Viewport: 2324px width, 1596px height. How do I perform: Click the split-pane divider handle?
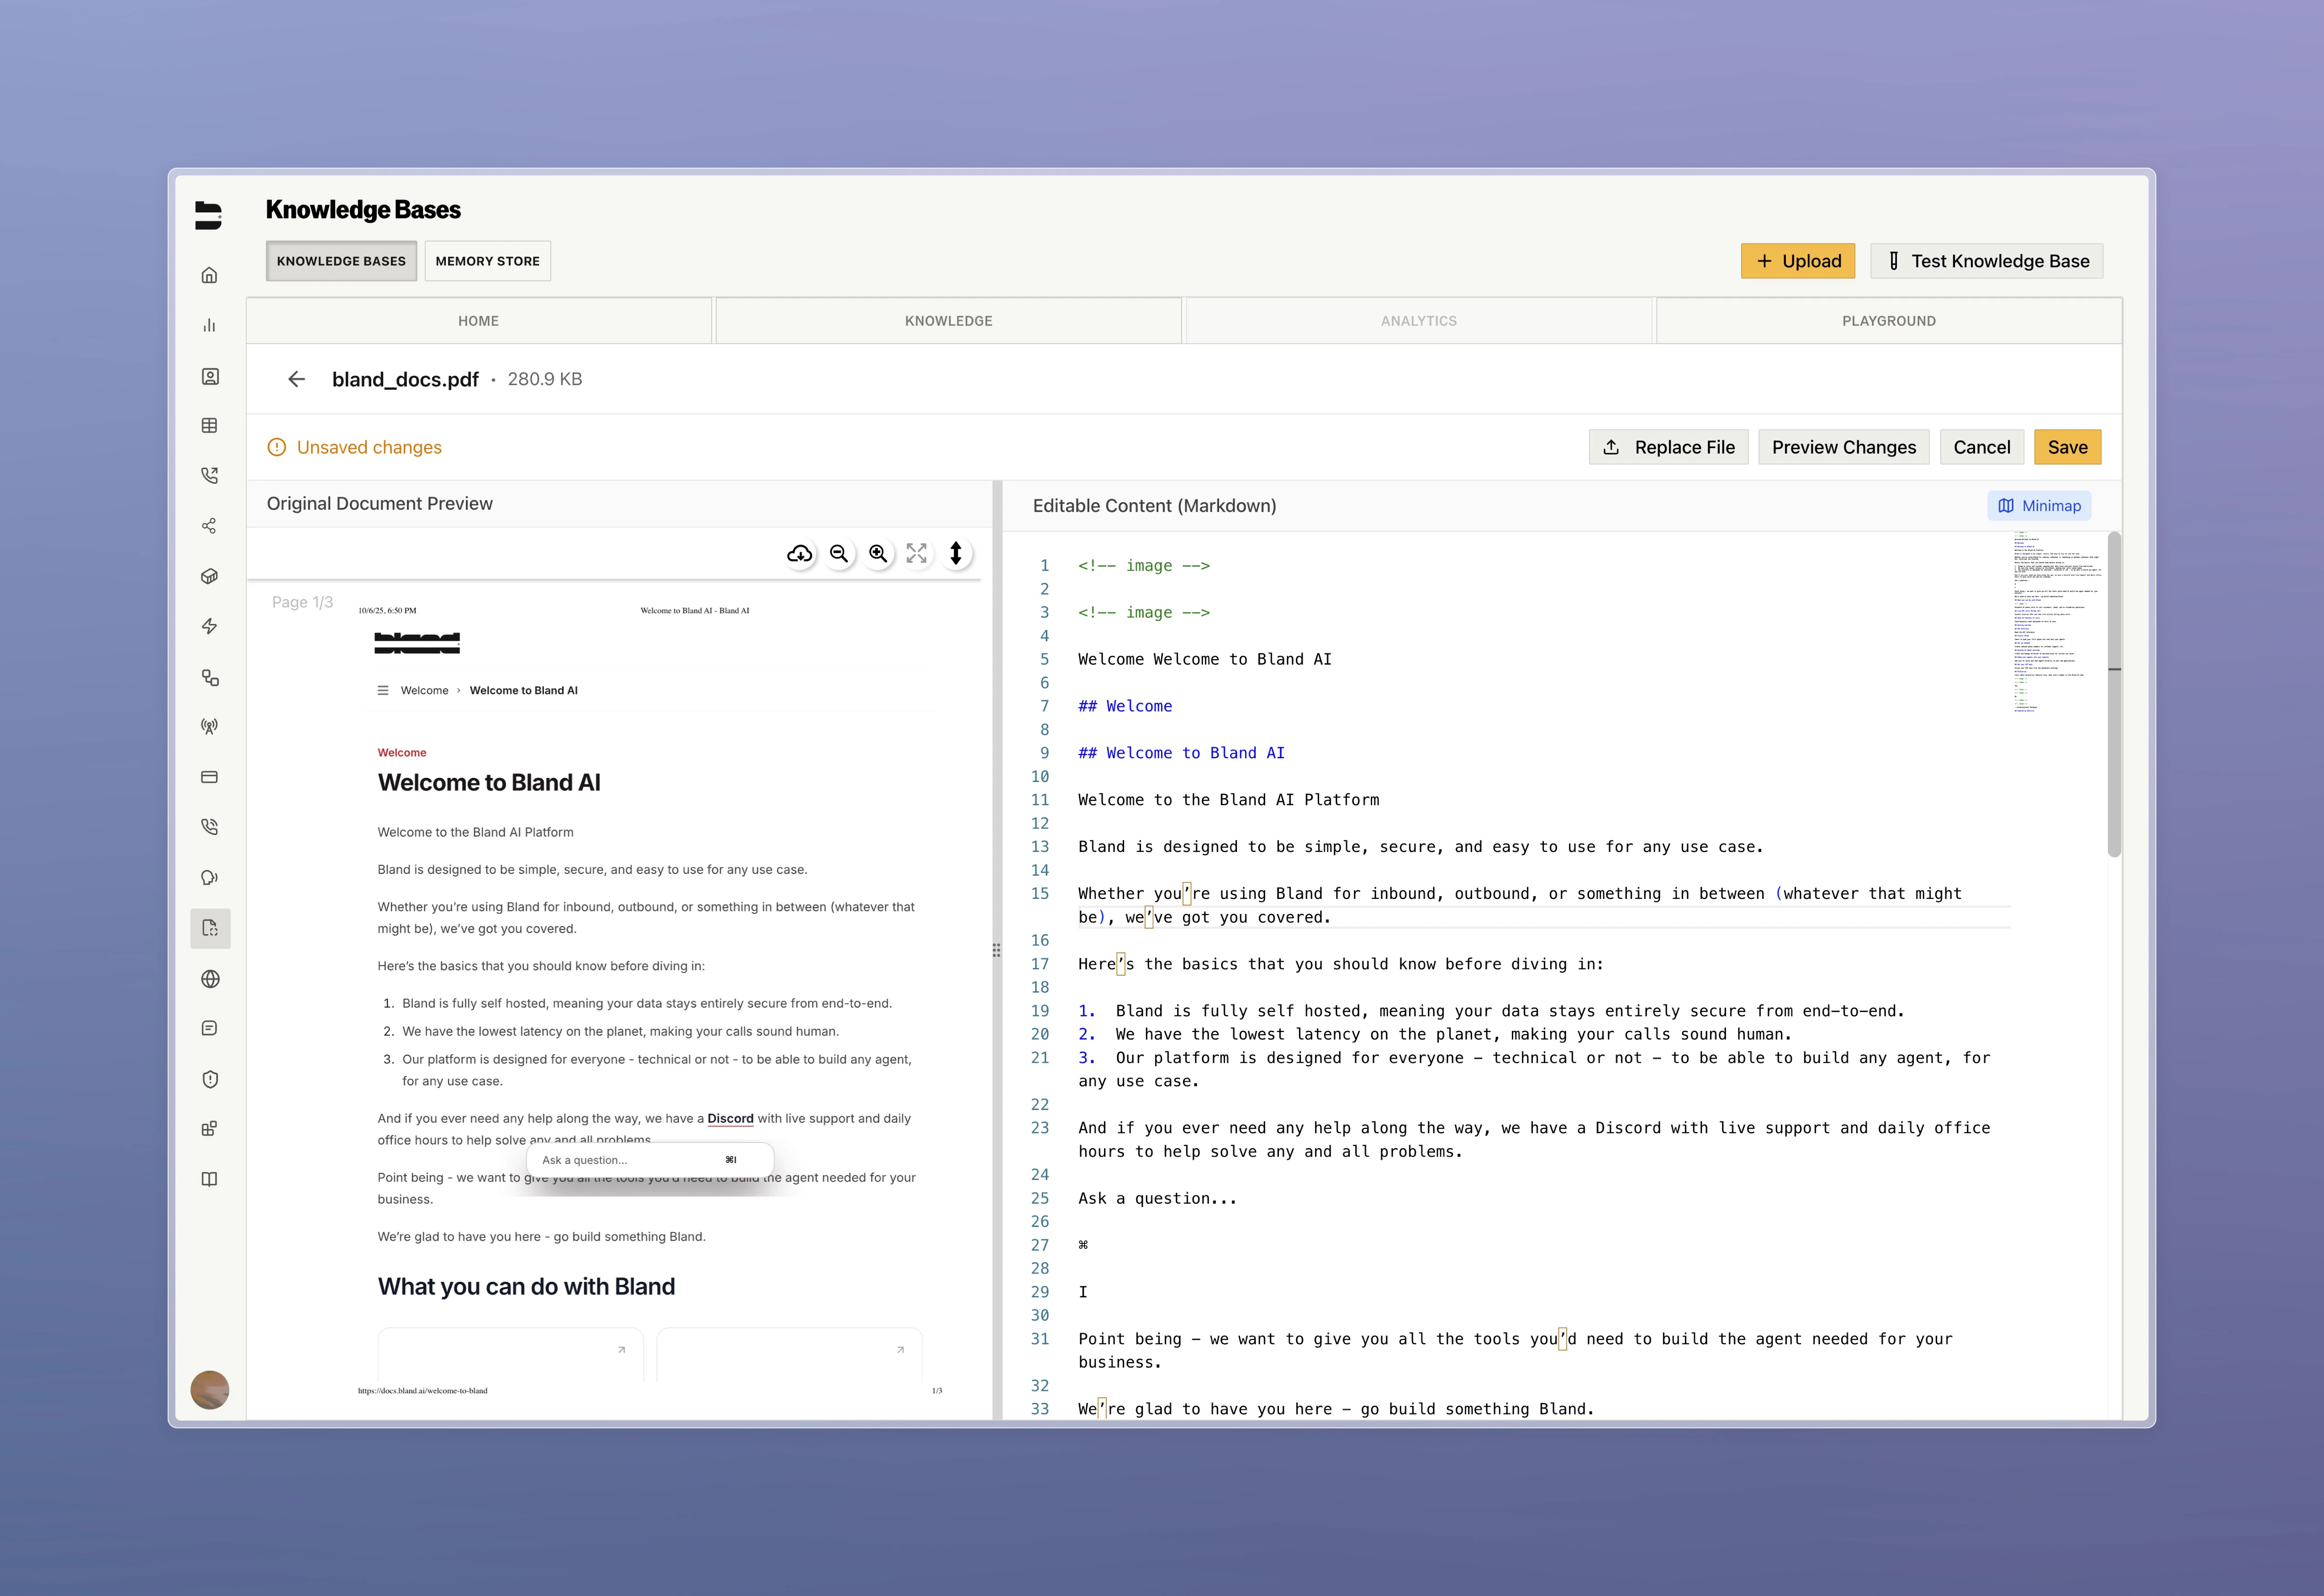pyautogui.click(x=996, y=950)
